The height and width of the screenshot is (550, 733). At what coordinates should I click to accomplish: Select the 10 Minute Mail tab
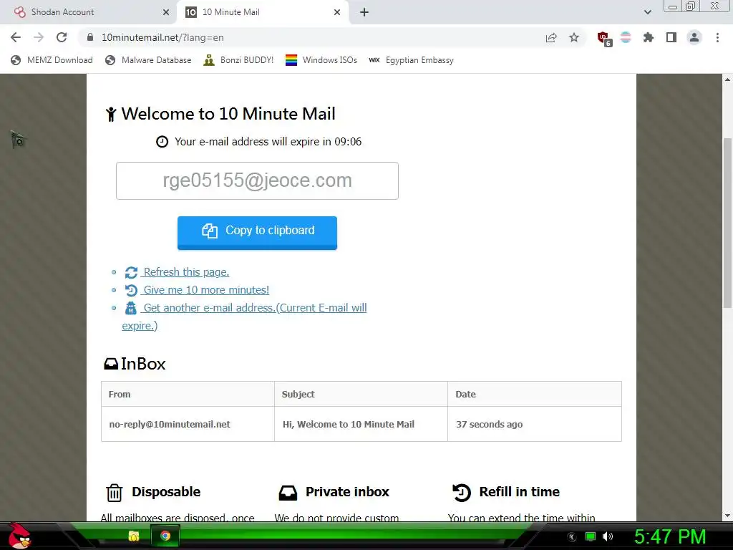pos(262,12)
